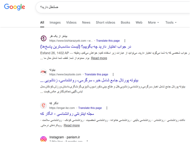
Task: Open the Google logo homepage link
Action: (15, 7)
